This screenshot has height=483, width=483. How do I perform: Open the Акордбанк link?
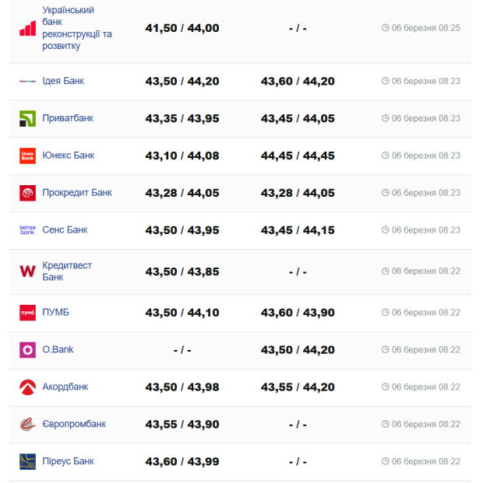tap(65, 387)
